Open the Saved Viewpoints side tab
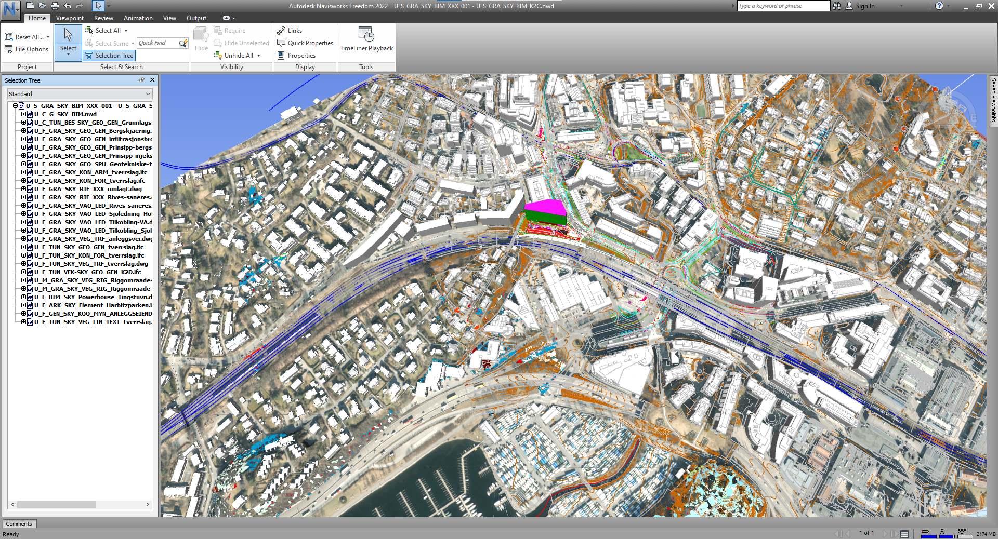 click(x=993, y=100)
